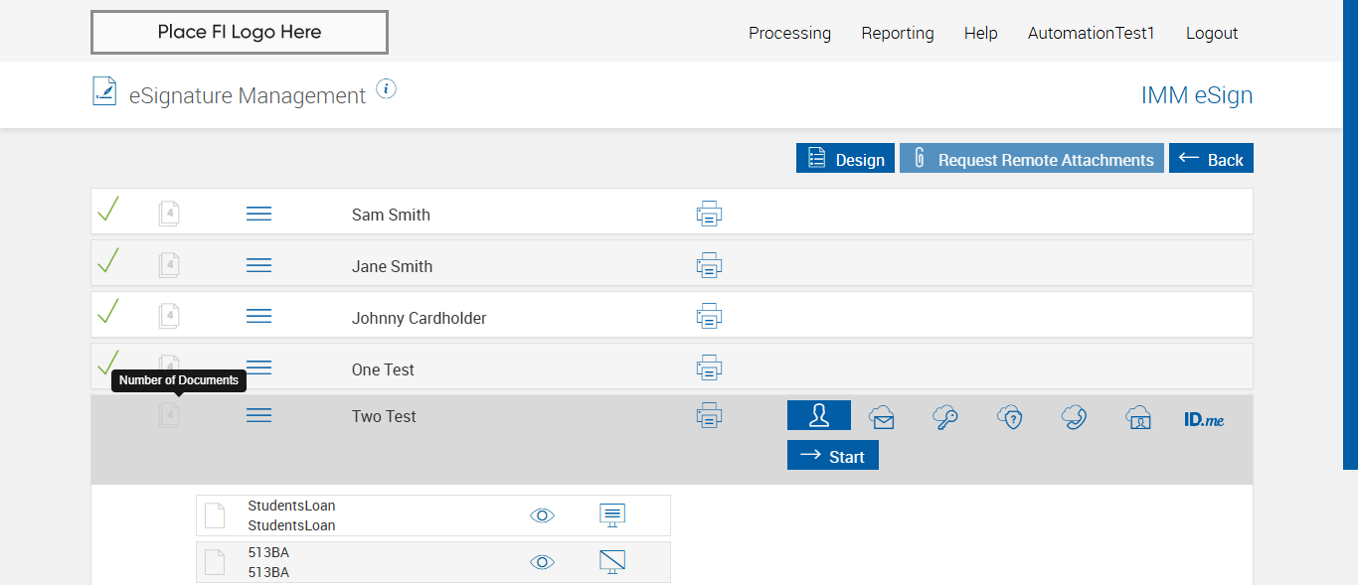Click the Request Remote Attachments button
1358x585 pixels.
pos(1032,159)
